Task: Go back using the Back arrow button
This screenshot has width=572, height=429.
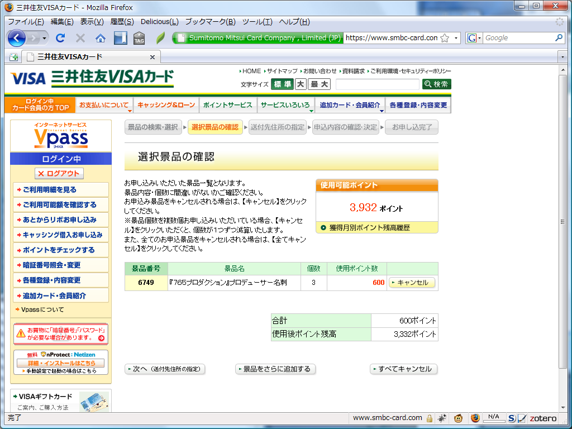Action: (16, 38)
